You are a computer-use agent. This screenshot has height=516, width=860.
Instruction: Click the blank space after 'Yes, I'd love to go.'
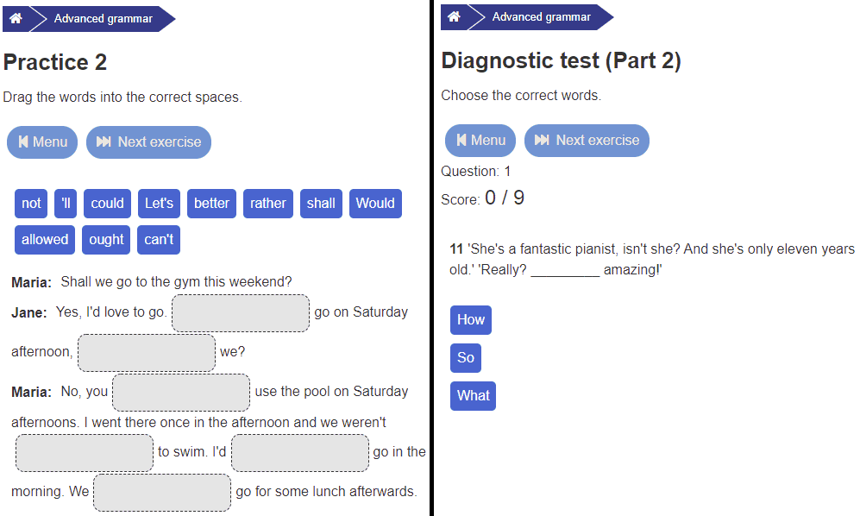click(241, 313)
